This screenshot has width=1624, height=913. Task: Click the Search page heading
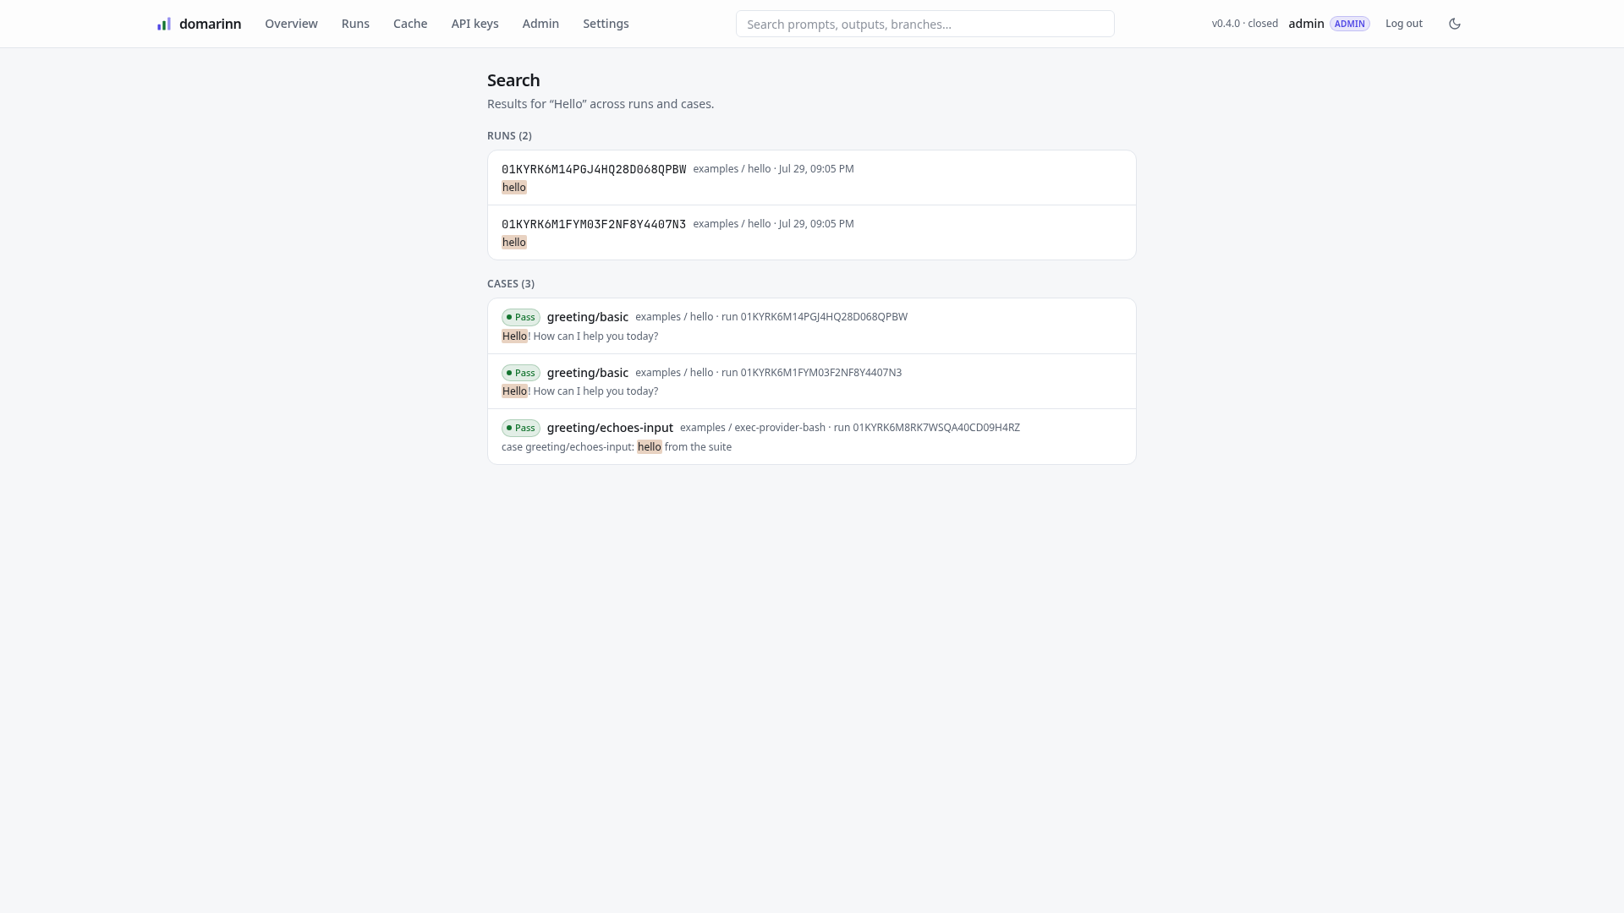pos(513,80)
